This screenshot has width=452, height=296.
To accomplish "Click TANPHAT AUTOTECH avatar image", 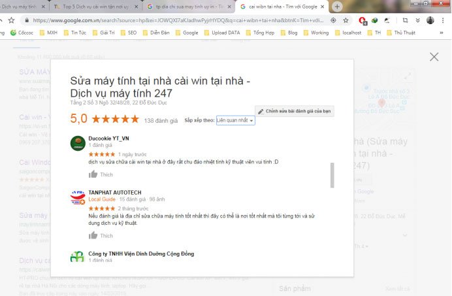I will pyautogui.click(x=78, y=197).
